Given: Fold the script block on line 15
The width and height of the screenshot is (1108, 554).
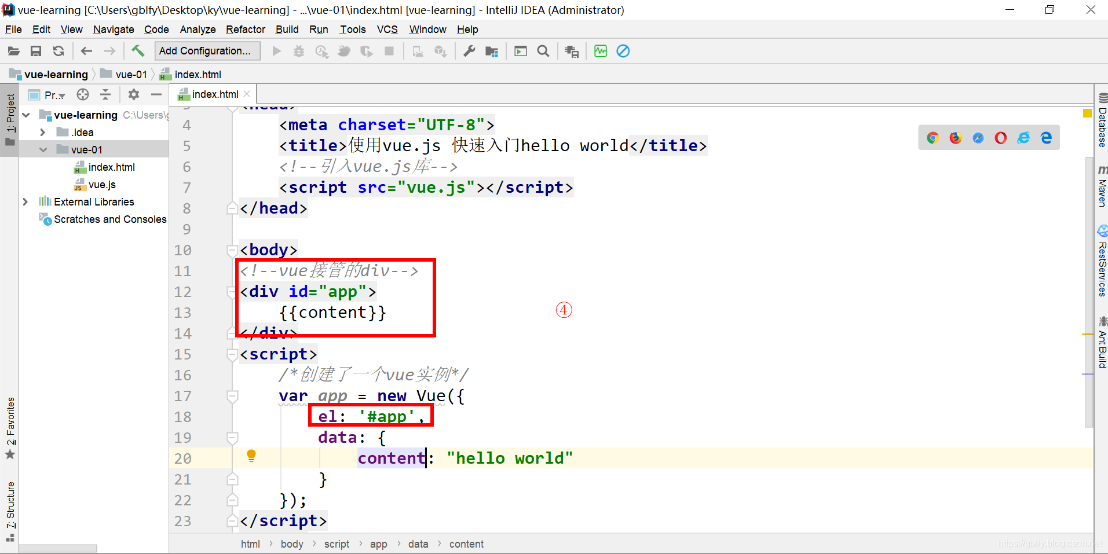Looking at the screenshot, I should click(232, 354).
